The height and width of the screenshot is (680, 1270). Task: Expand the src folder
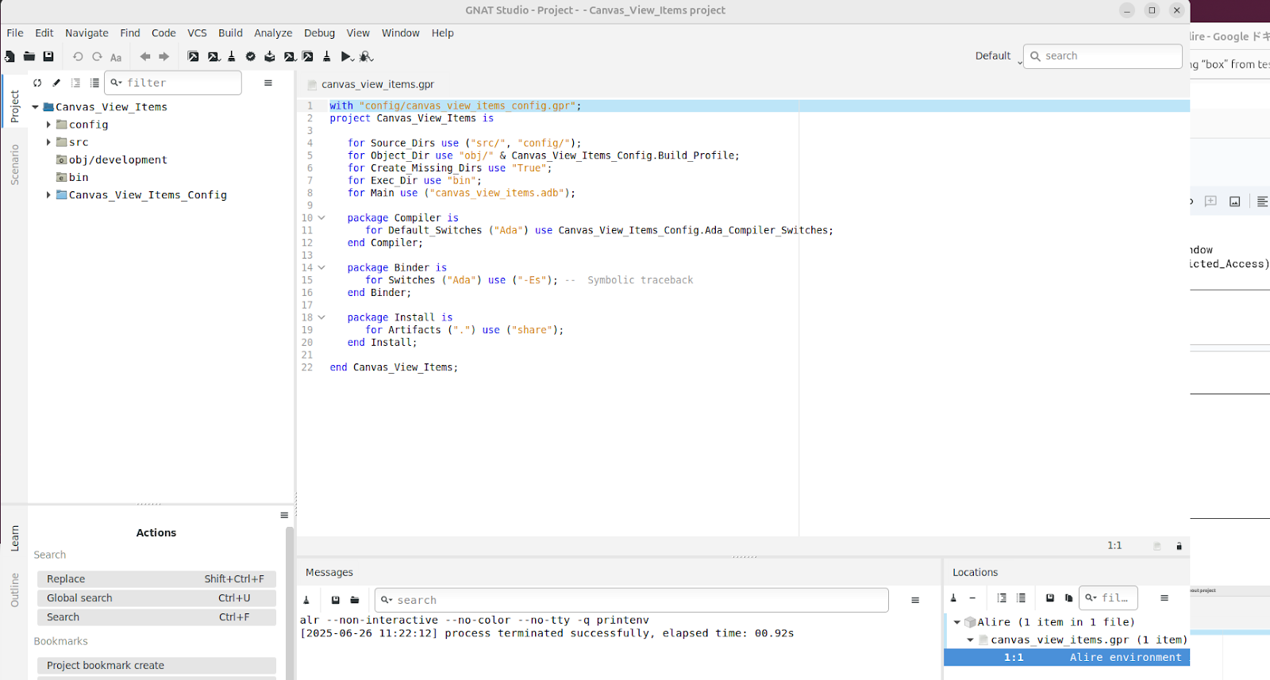tap(48, 142)
